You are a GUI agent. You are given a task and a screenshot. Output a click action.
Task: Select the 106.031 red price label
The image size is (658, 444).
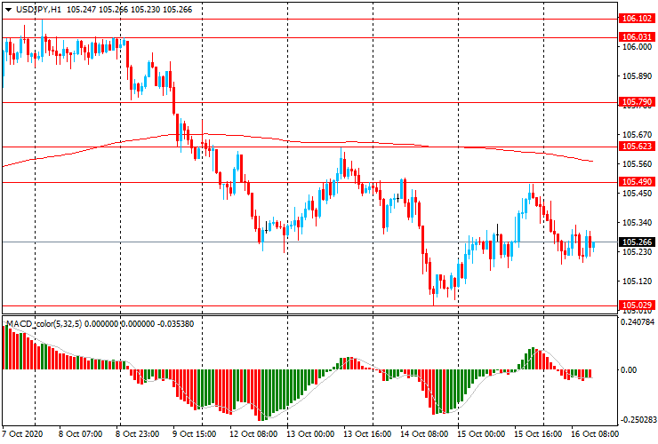click(x=637, y=37)
